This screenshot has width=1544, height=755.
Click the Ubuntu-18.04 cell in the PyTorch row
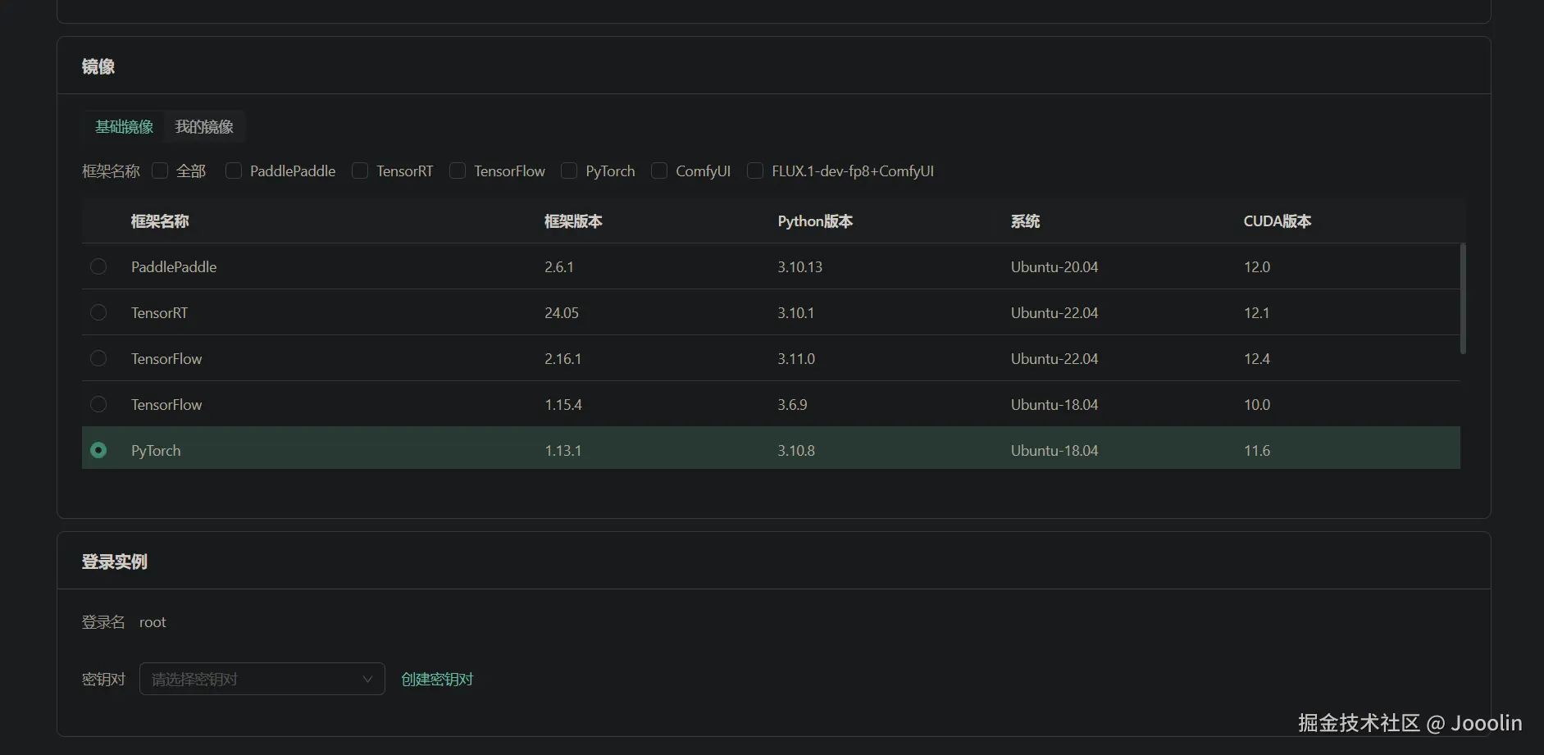(1054, 450)
